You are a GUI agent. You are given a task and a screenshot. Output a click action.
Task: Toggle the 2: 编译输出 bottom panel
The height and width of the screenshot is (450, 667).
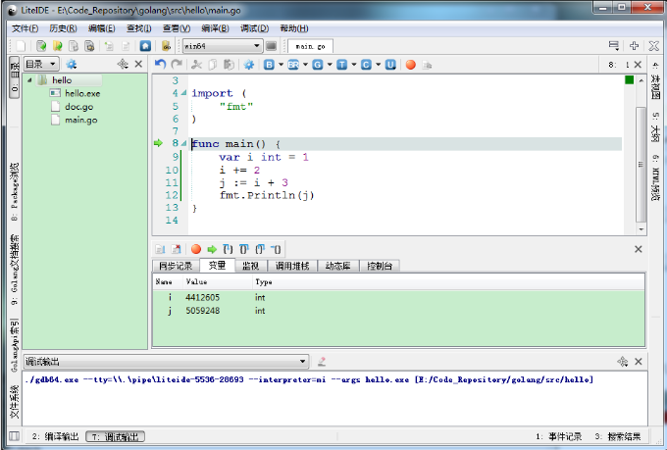pos(55,436)
